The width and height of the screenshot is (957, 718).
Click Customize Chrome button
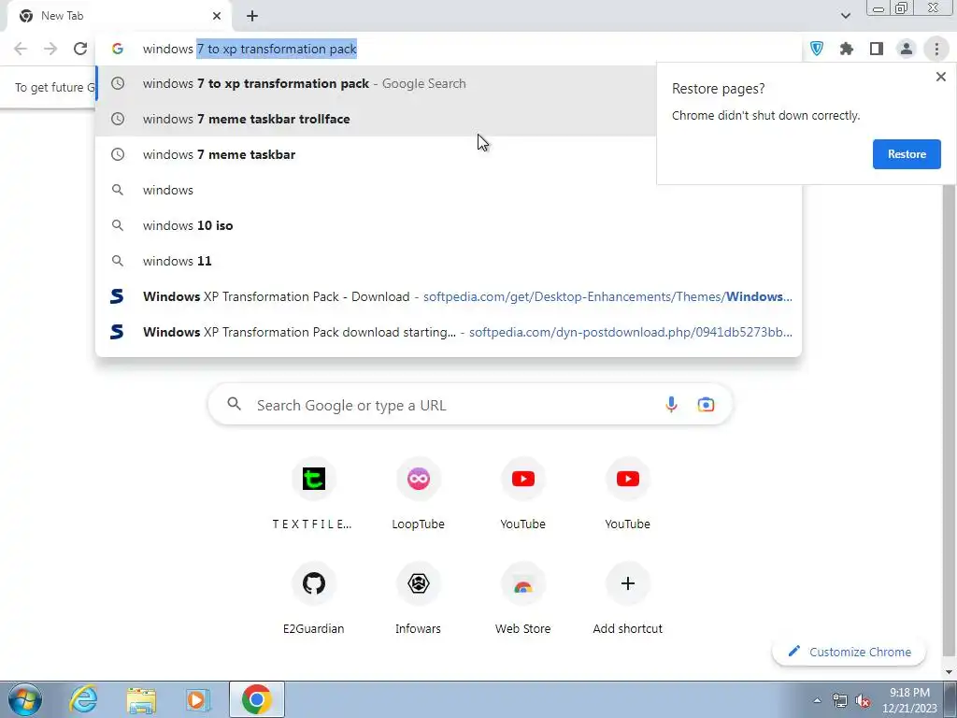(x=849, y=652)
